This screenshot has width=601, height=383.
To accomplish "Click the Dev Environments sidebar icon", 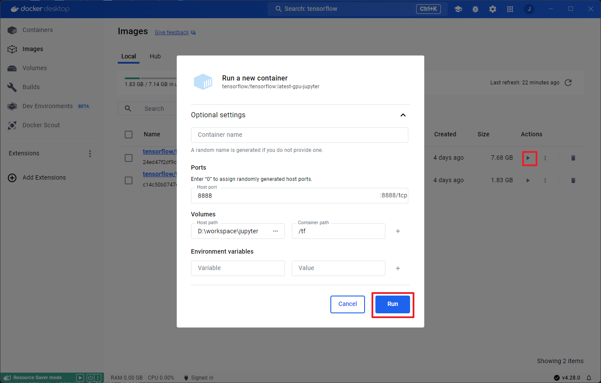I will pos(12,106).
